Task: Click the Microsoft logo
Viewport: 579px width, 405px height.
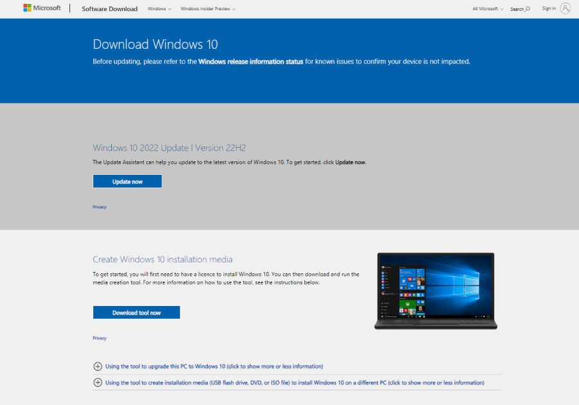Action: pos(44,8)
